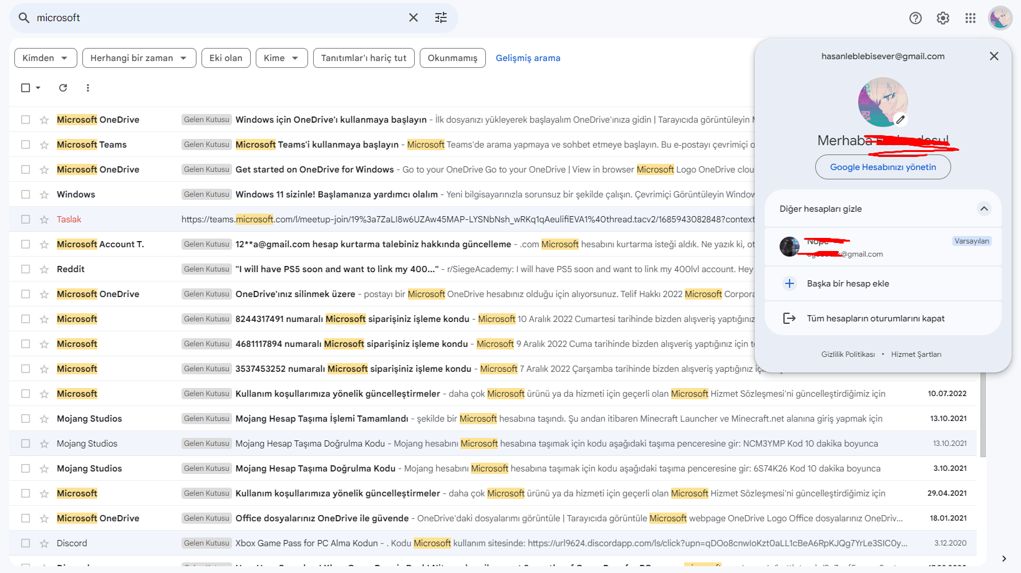
Task: Select the Taslak draft checkbox
Action: tap(26, 219)
